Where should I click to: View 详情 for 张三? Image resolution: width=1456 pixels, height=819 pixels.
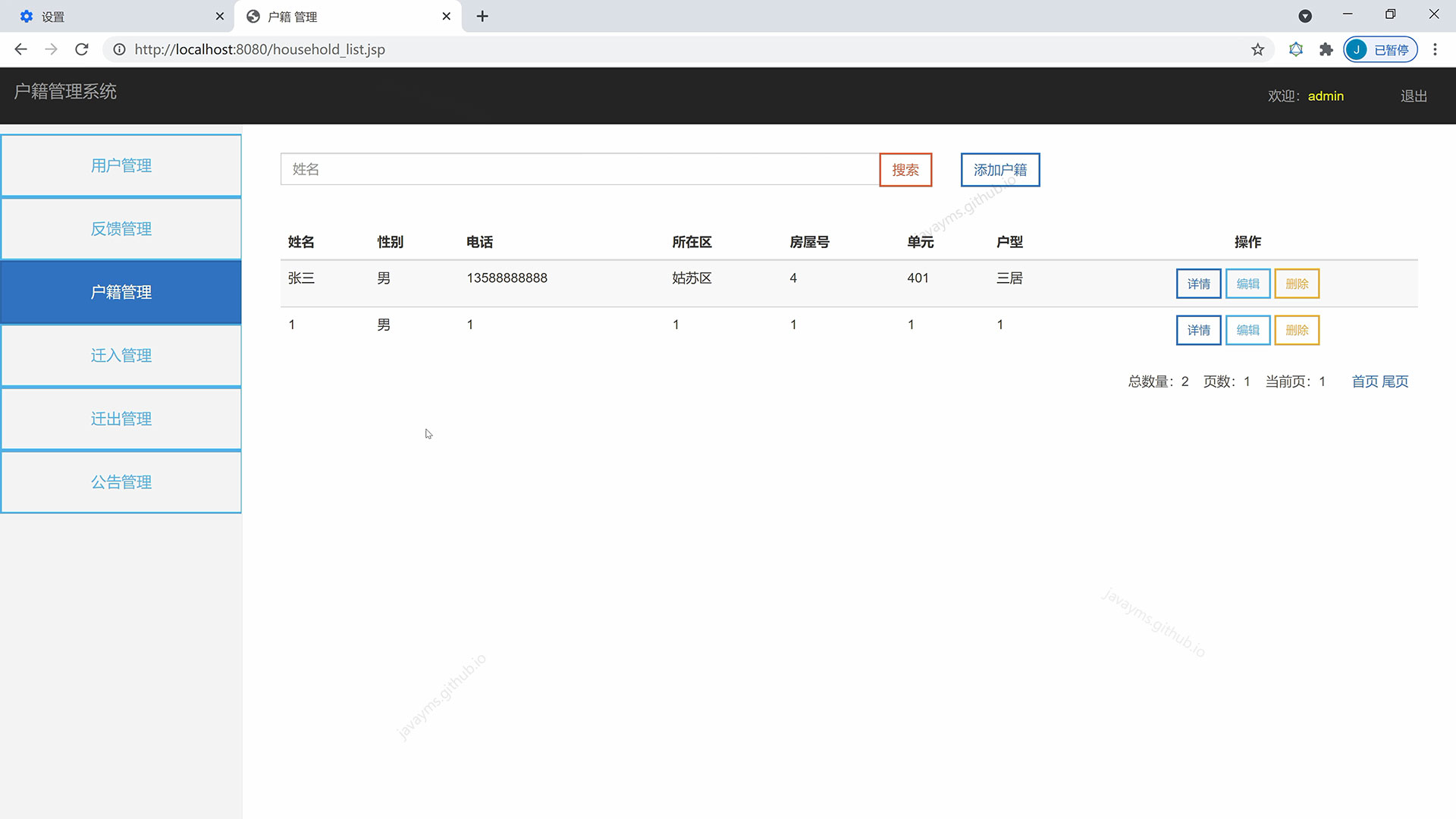coord(1198,284)
